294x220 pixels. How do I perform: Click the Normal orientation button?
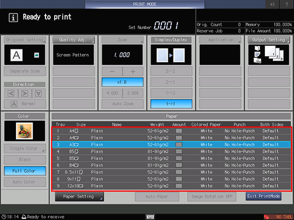pyautogui.click(x=25, y=104)
